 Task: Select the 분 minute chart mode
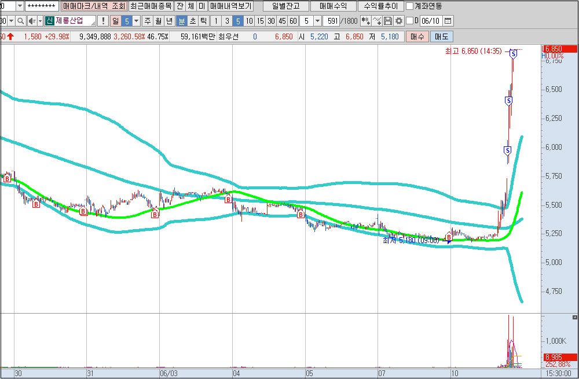coord(181,21)
